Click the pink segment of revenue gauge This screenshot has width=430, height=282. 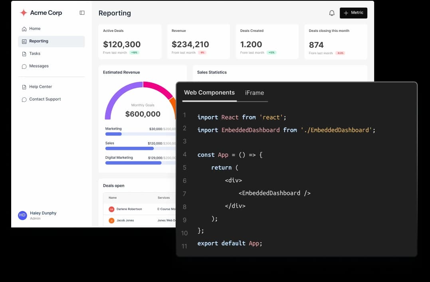pyautogui.click(x=159, y=88)
